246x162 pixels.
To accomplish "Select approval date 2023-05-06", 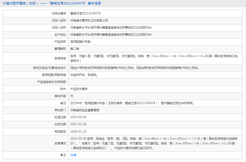I will [x=78, y=117].
